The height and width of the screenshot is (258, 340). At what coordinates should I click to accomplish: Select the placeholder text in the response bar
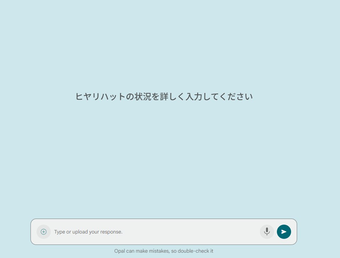click(88, 232)
